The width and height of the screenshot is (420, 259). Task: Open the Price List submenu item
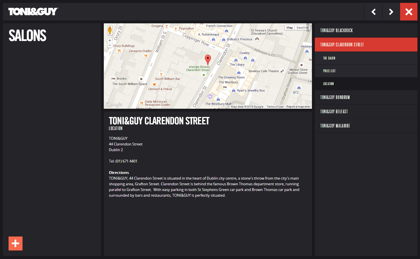click(329, 71)
